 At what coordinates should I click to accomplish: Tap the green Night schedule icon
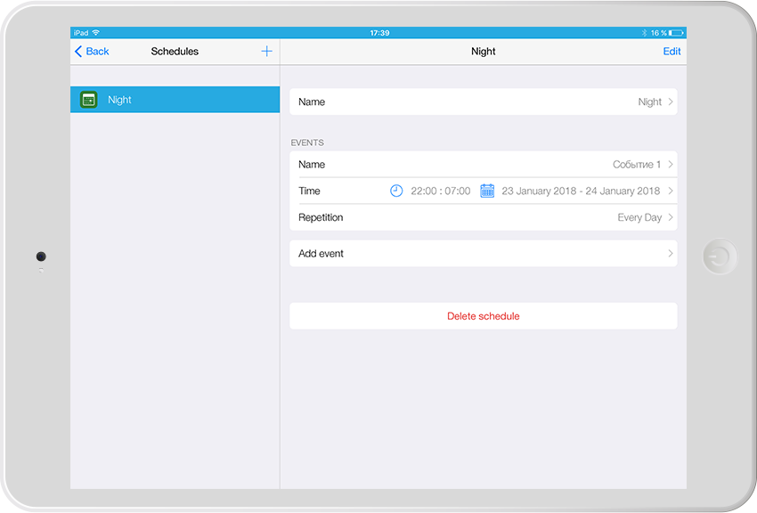pyautogui.click(x=88, y=100)
